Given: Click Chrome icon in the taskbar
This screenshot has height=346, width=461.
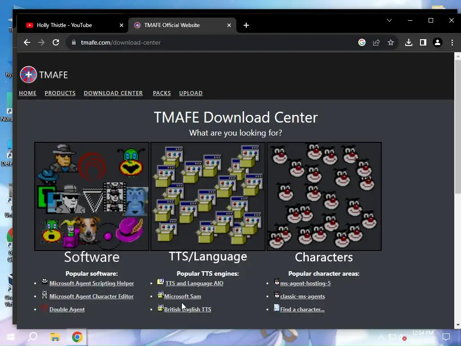Looking at the screenshot, I should 77,337.
